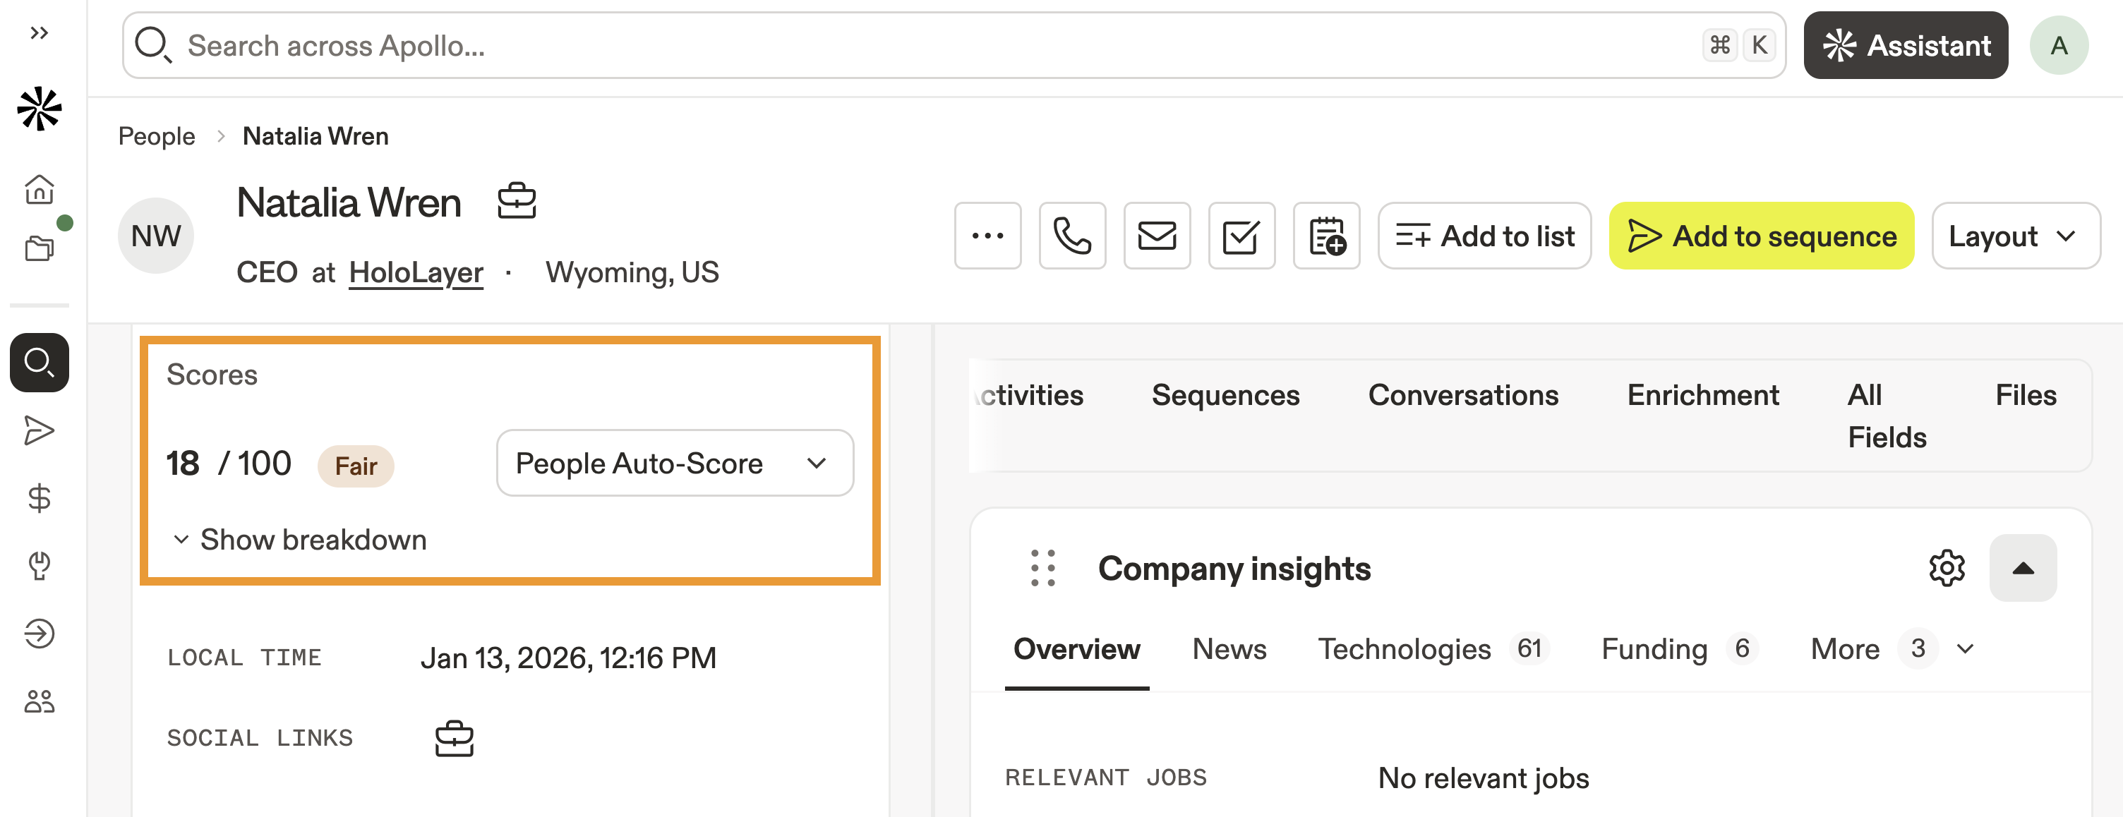The height and width of the screenshot is (817, 2123).
Task: Open the three-dots more actions menu
Action: (x=987, y=236)
